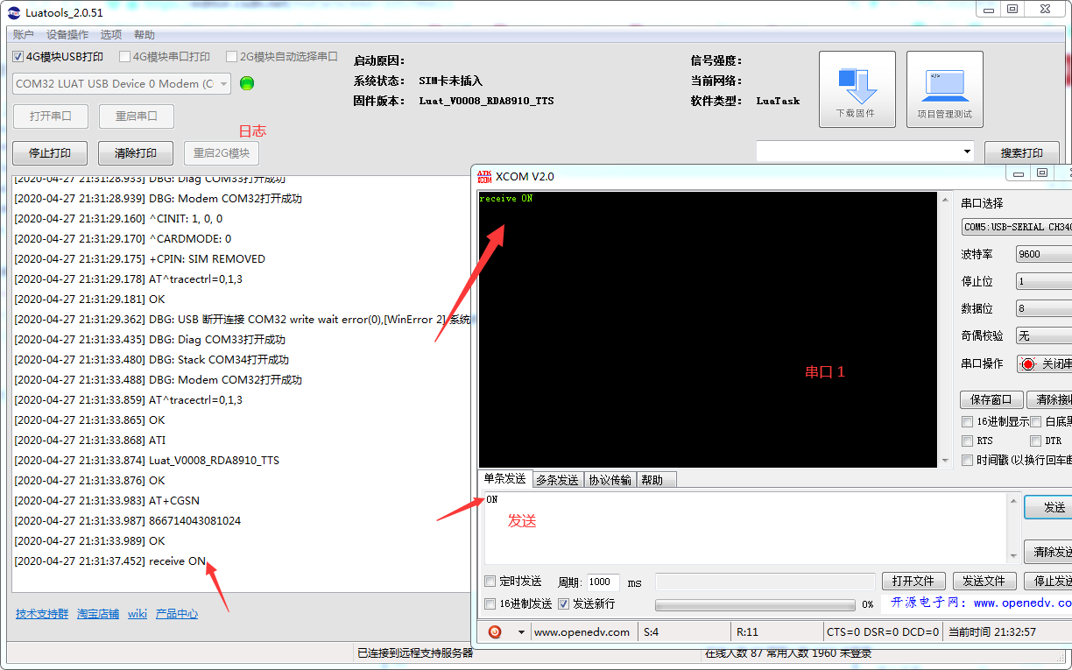1072x670 pixels.
Task: Click the 'R:11' receive counter
Action: pyautogui.click(x=746, y=632)
